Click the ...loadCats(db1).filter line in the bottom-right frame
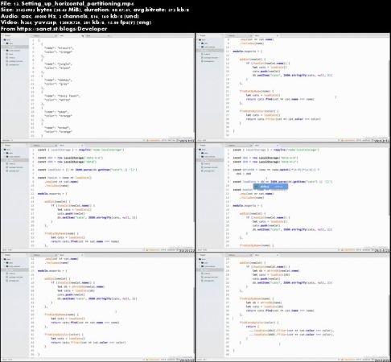The image size is (391, 362). pos(290,331)
